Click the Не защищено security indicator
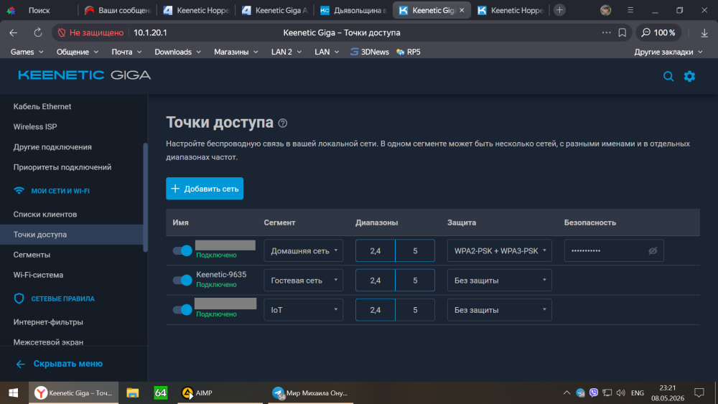Screen dimensions: 718x404 click(x=90, y=32)
